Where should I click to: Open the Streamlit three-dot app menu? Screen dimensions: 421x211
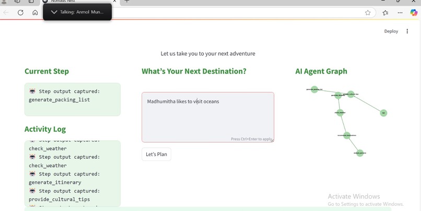pos(407,31)
